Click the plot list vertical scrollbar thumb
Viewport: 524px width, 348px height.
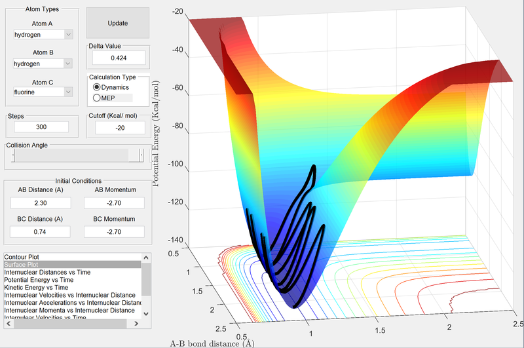[x=146, y=279]
